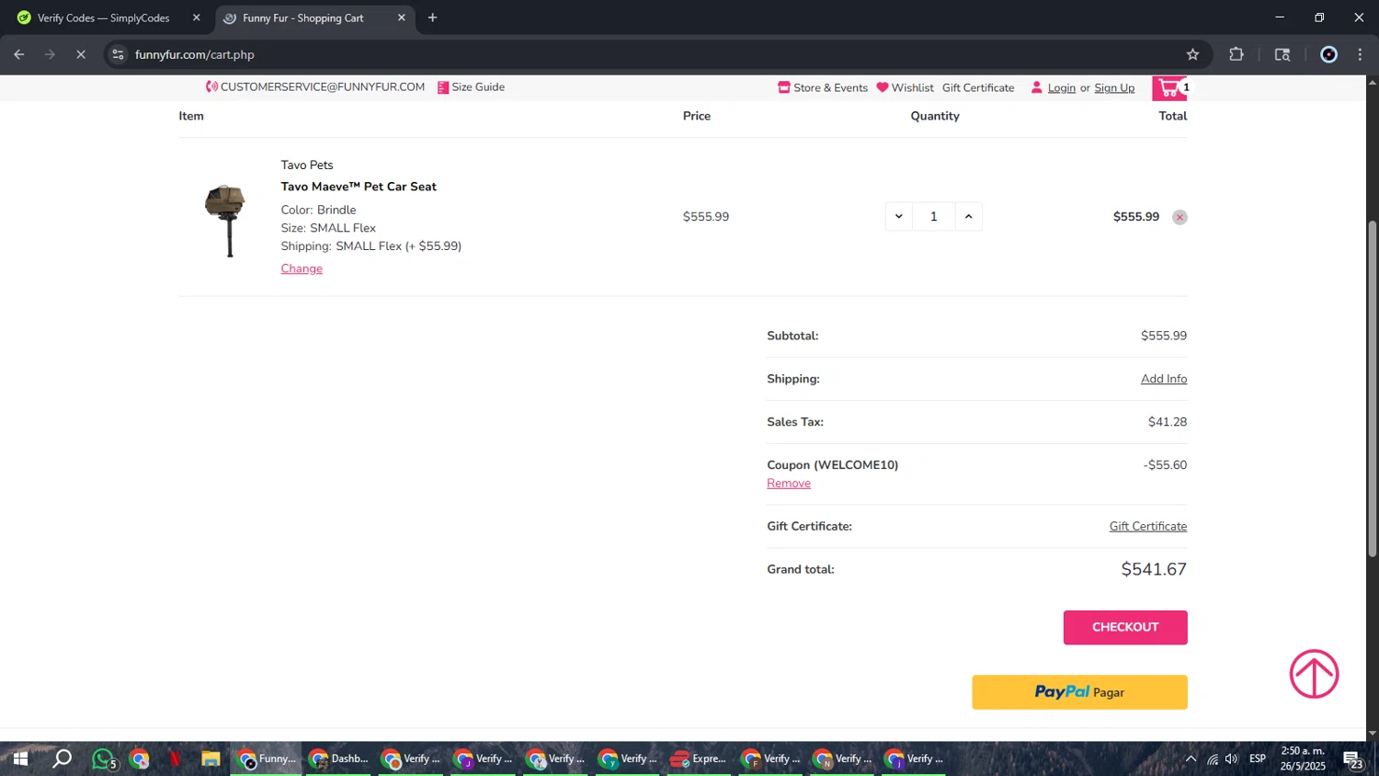The width and height of the screenshot is (1379, 776).
Task: Open File Explorer from the taskbar
Action: point(211,759)
